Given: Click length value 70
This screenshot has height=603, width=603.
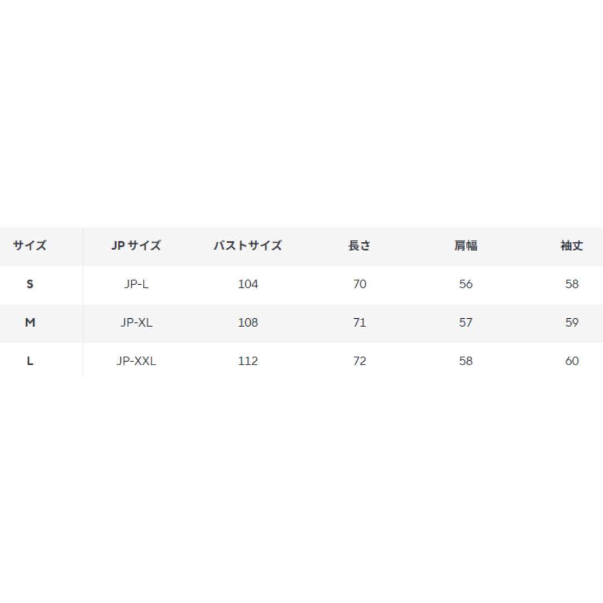Looking at the screenshot, I should coord(360,284).
